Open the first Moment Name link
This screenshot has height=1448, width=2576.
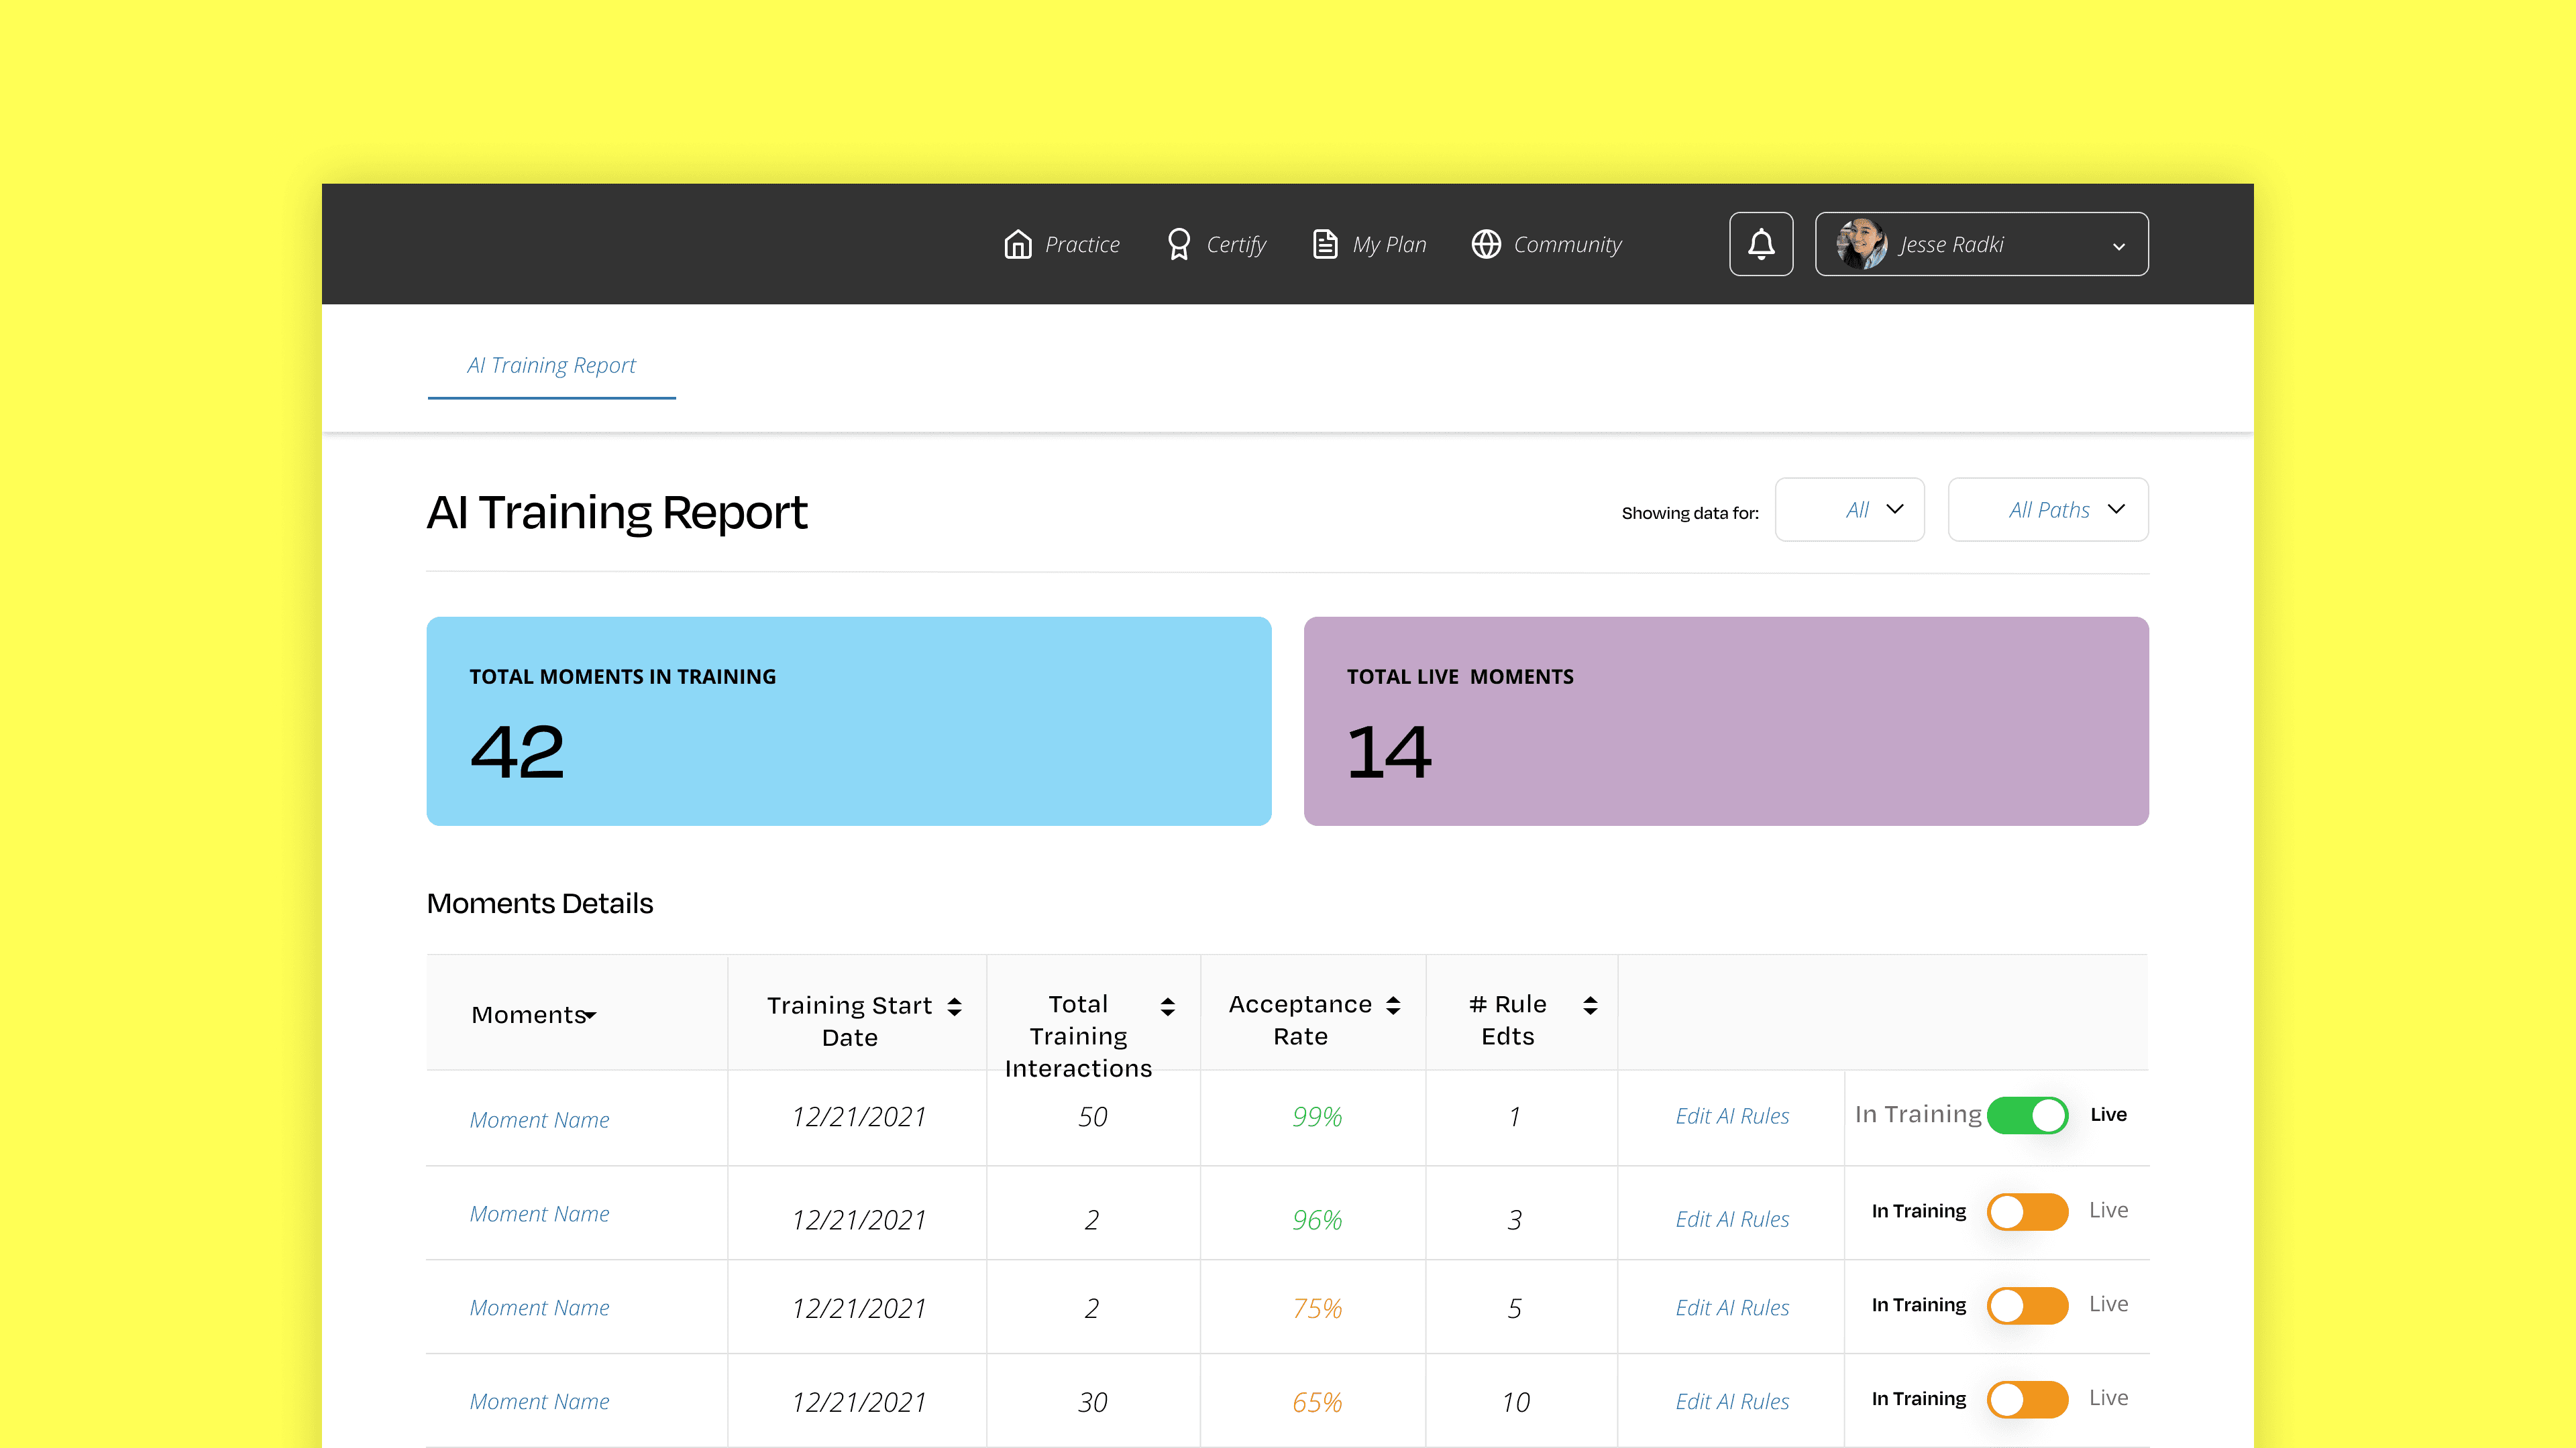click(x=539, y=1120)
